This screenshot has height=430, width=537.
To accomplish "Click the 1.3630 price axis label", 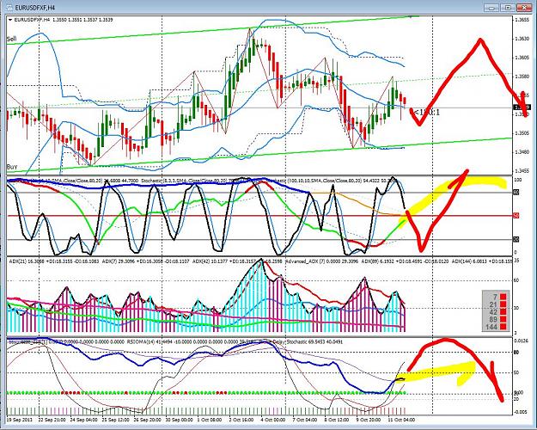I will (522, 39).
